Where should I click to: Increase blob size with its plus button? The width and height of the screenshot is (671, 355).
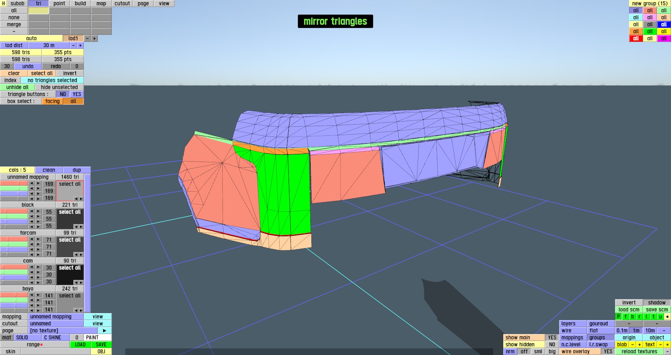(640, 345)
